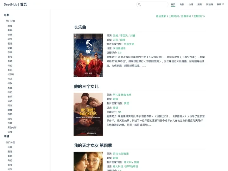This screenshot has width=228, height=171.
Task: Open the 动漫 sidebar heading
Action: tap(7, 136)
